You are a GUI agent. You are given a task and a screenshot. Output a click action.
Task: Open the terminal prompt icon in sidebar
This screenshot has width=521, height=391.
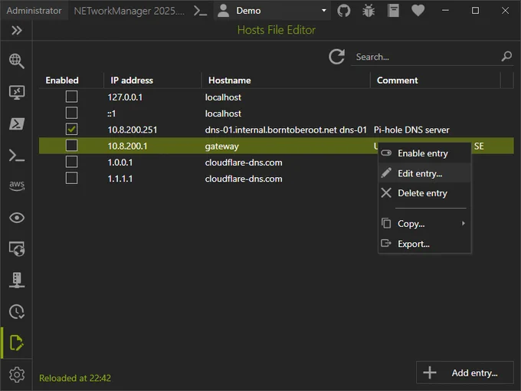tap(17, 156)
